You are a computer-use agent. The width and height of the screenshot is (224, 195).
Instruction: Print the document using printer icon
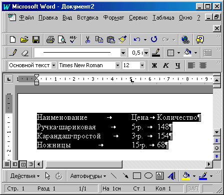50,40
